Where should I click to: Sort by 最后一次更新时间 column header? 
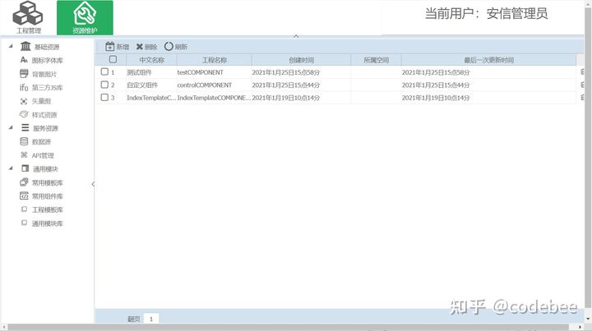click(x=488, y=60)
